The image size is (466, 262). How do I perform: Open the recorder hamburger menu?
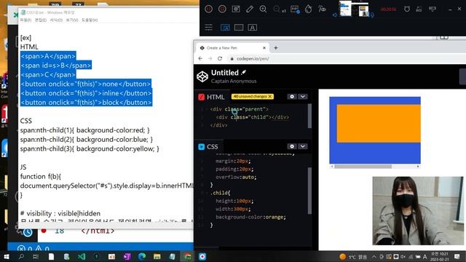pyautogui.click(x=209, y=28)
